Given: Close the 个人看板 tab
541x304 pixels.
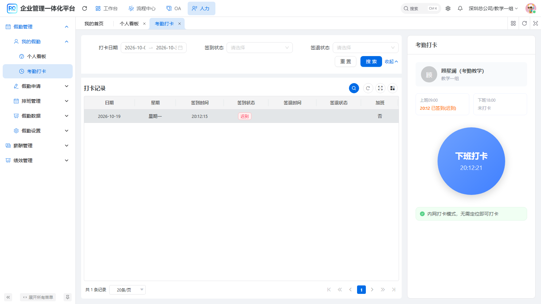Looking at the screenshot, I should 144,24.
